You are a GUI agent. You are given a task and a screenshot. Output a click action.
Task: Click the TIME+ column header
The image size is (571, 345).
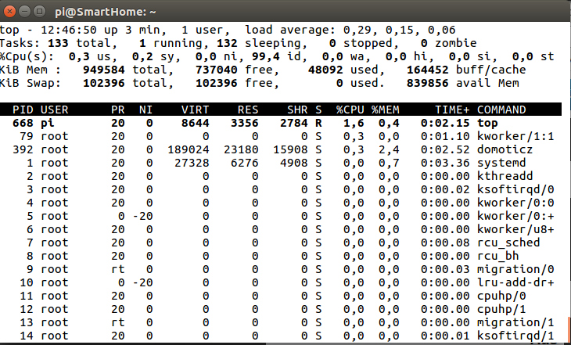pyautogui.click(x=452, y=110)
